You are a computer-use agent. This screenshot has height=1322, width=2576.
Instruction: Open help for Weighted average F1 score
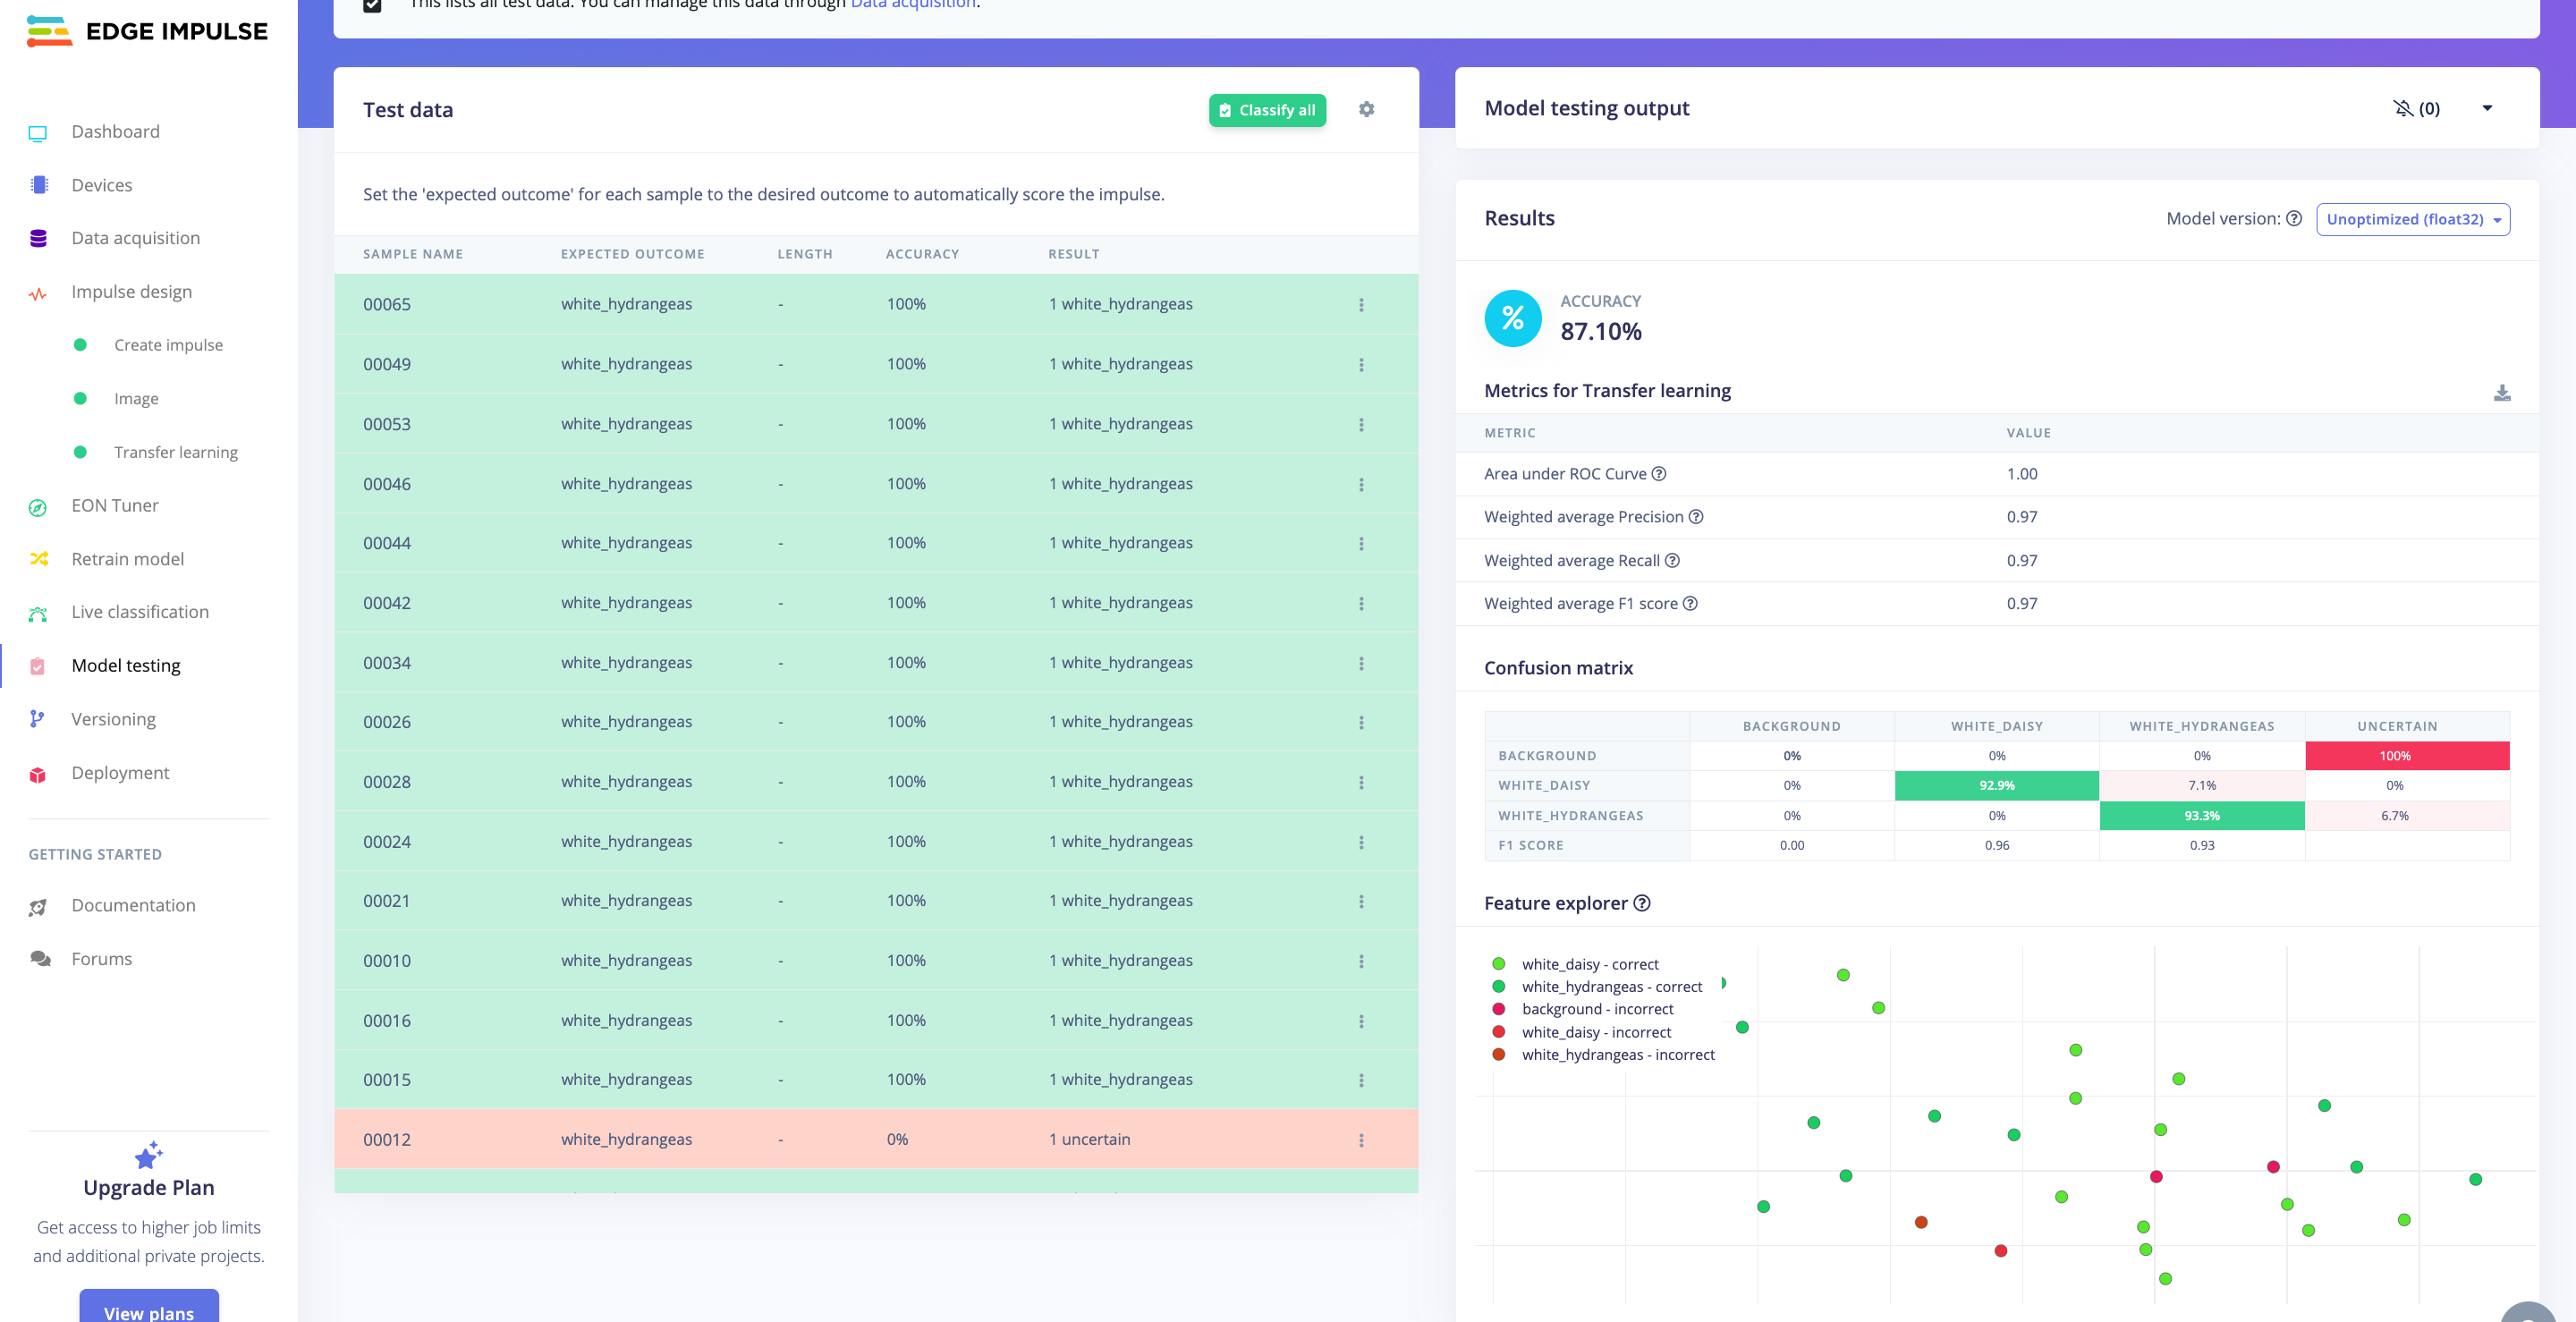1689,604
